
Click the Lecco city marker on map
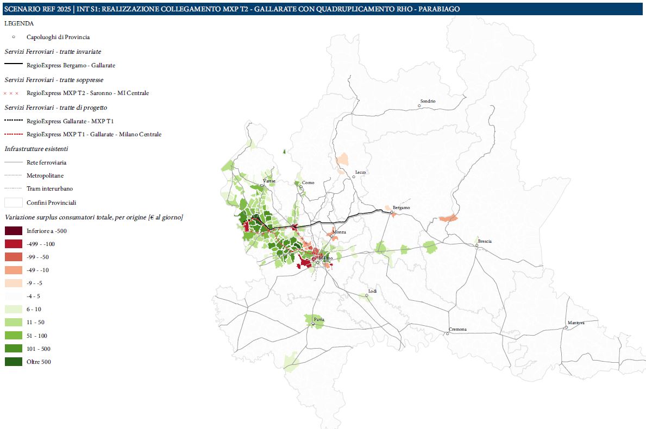[354, 177]
